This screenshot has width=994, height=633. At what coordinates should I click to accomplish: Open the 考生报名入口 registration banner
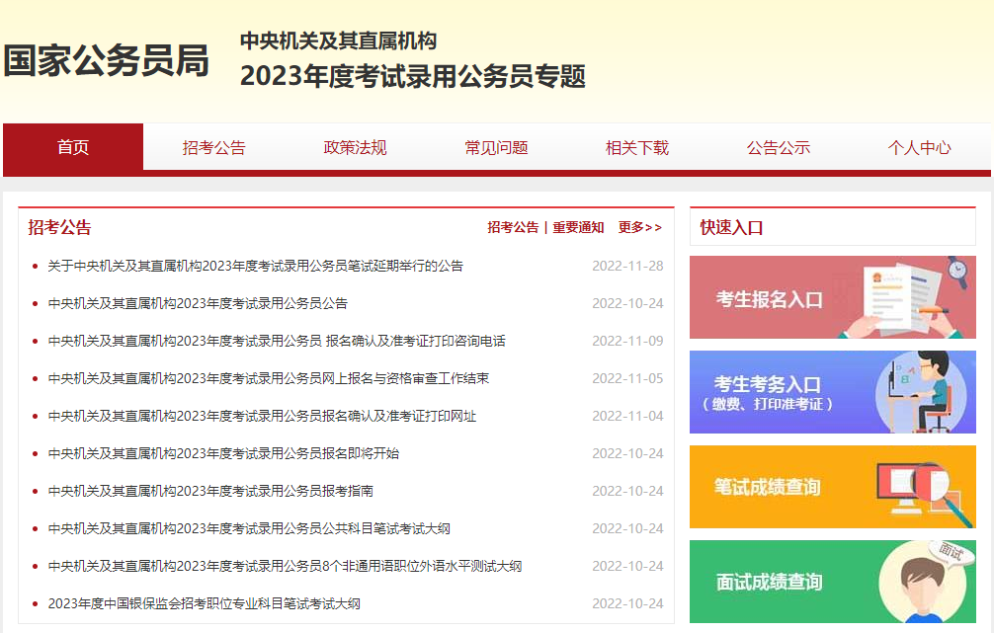(832, 297)
